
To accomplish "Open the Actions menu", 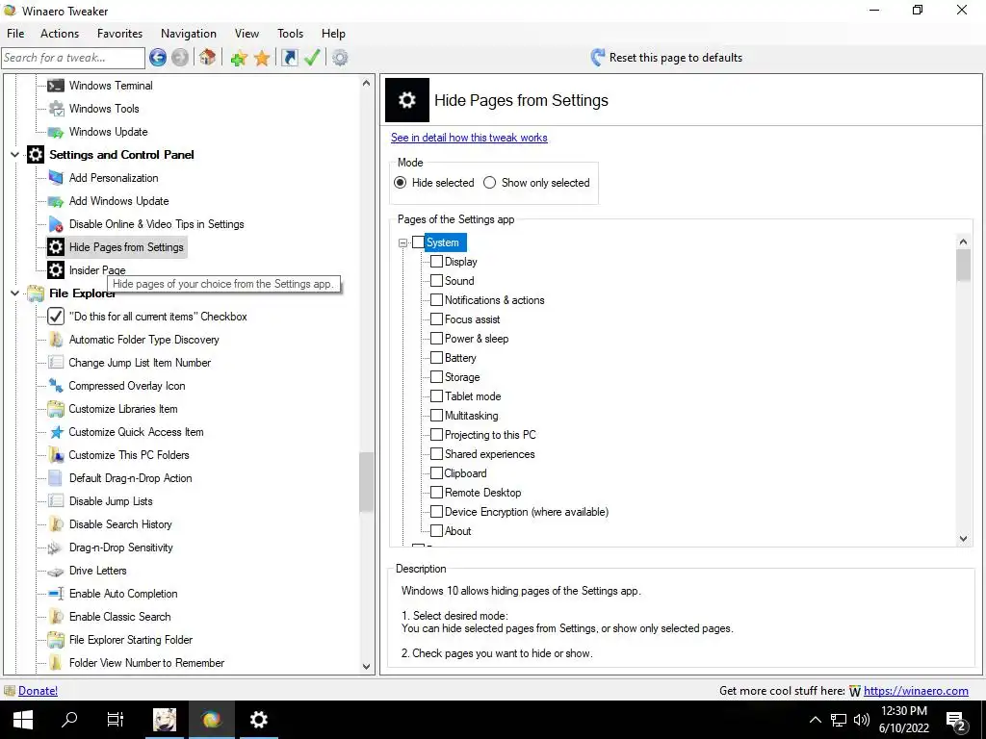I will point(60,34).
